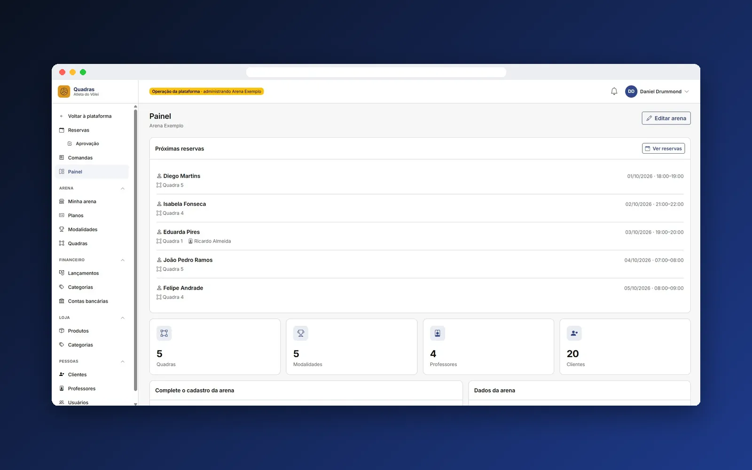
Task: Open Categorias under Financeiro
Action: tap(92, 287)
